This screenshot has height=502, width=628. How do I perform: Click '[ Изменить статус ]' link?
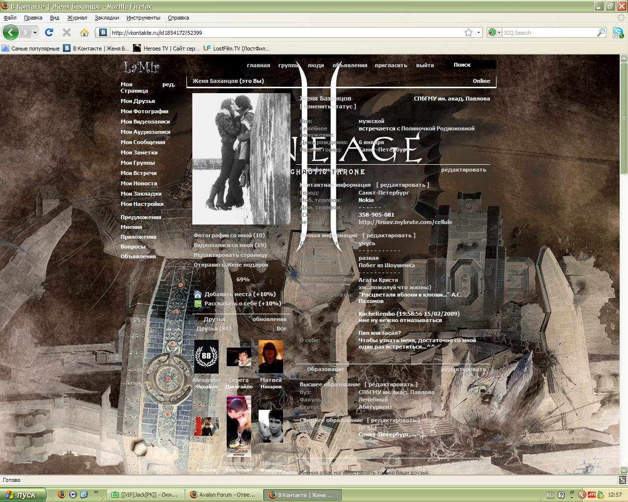328,106
